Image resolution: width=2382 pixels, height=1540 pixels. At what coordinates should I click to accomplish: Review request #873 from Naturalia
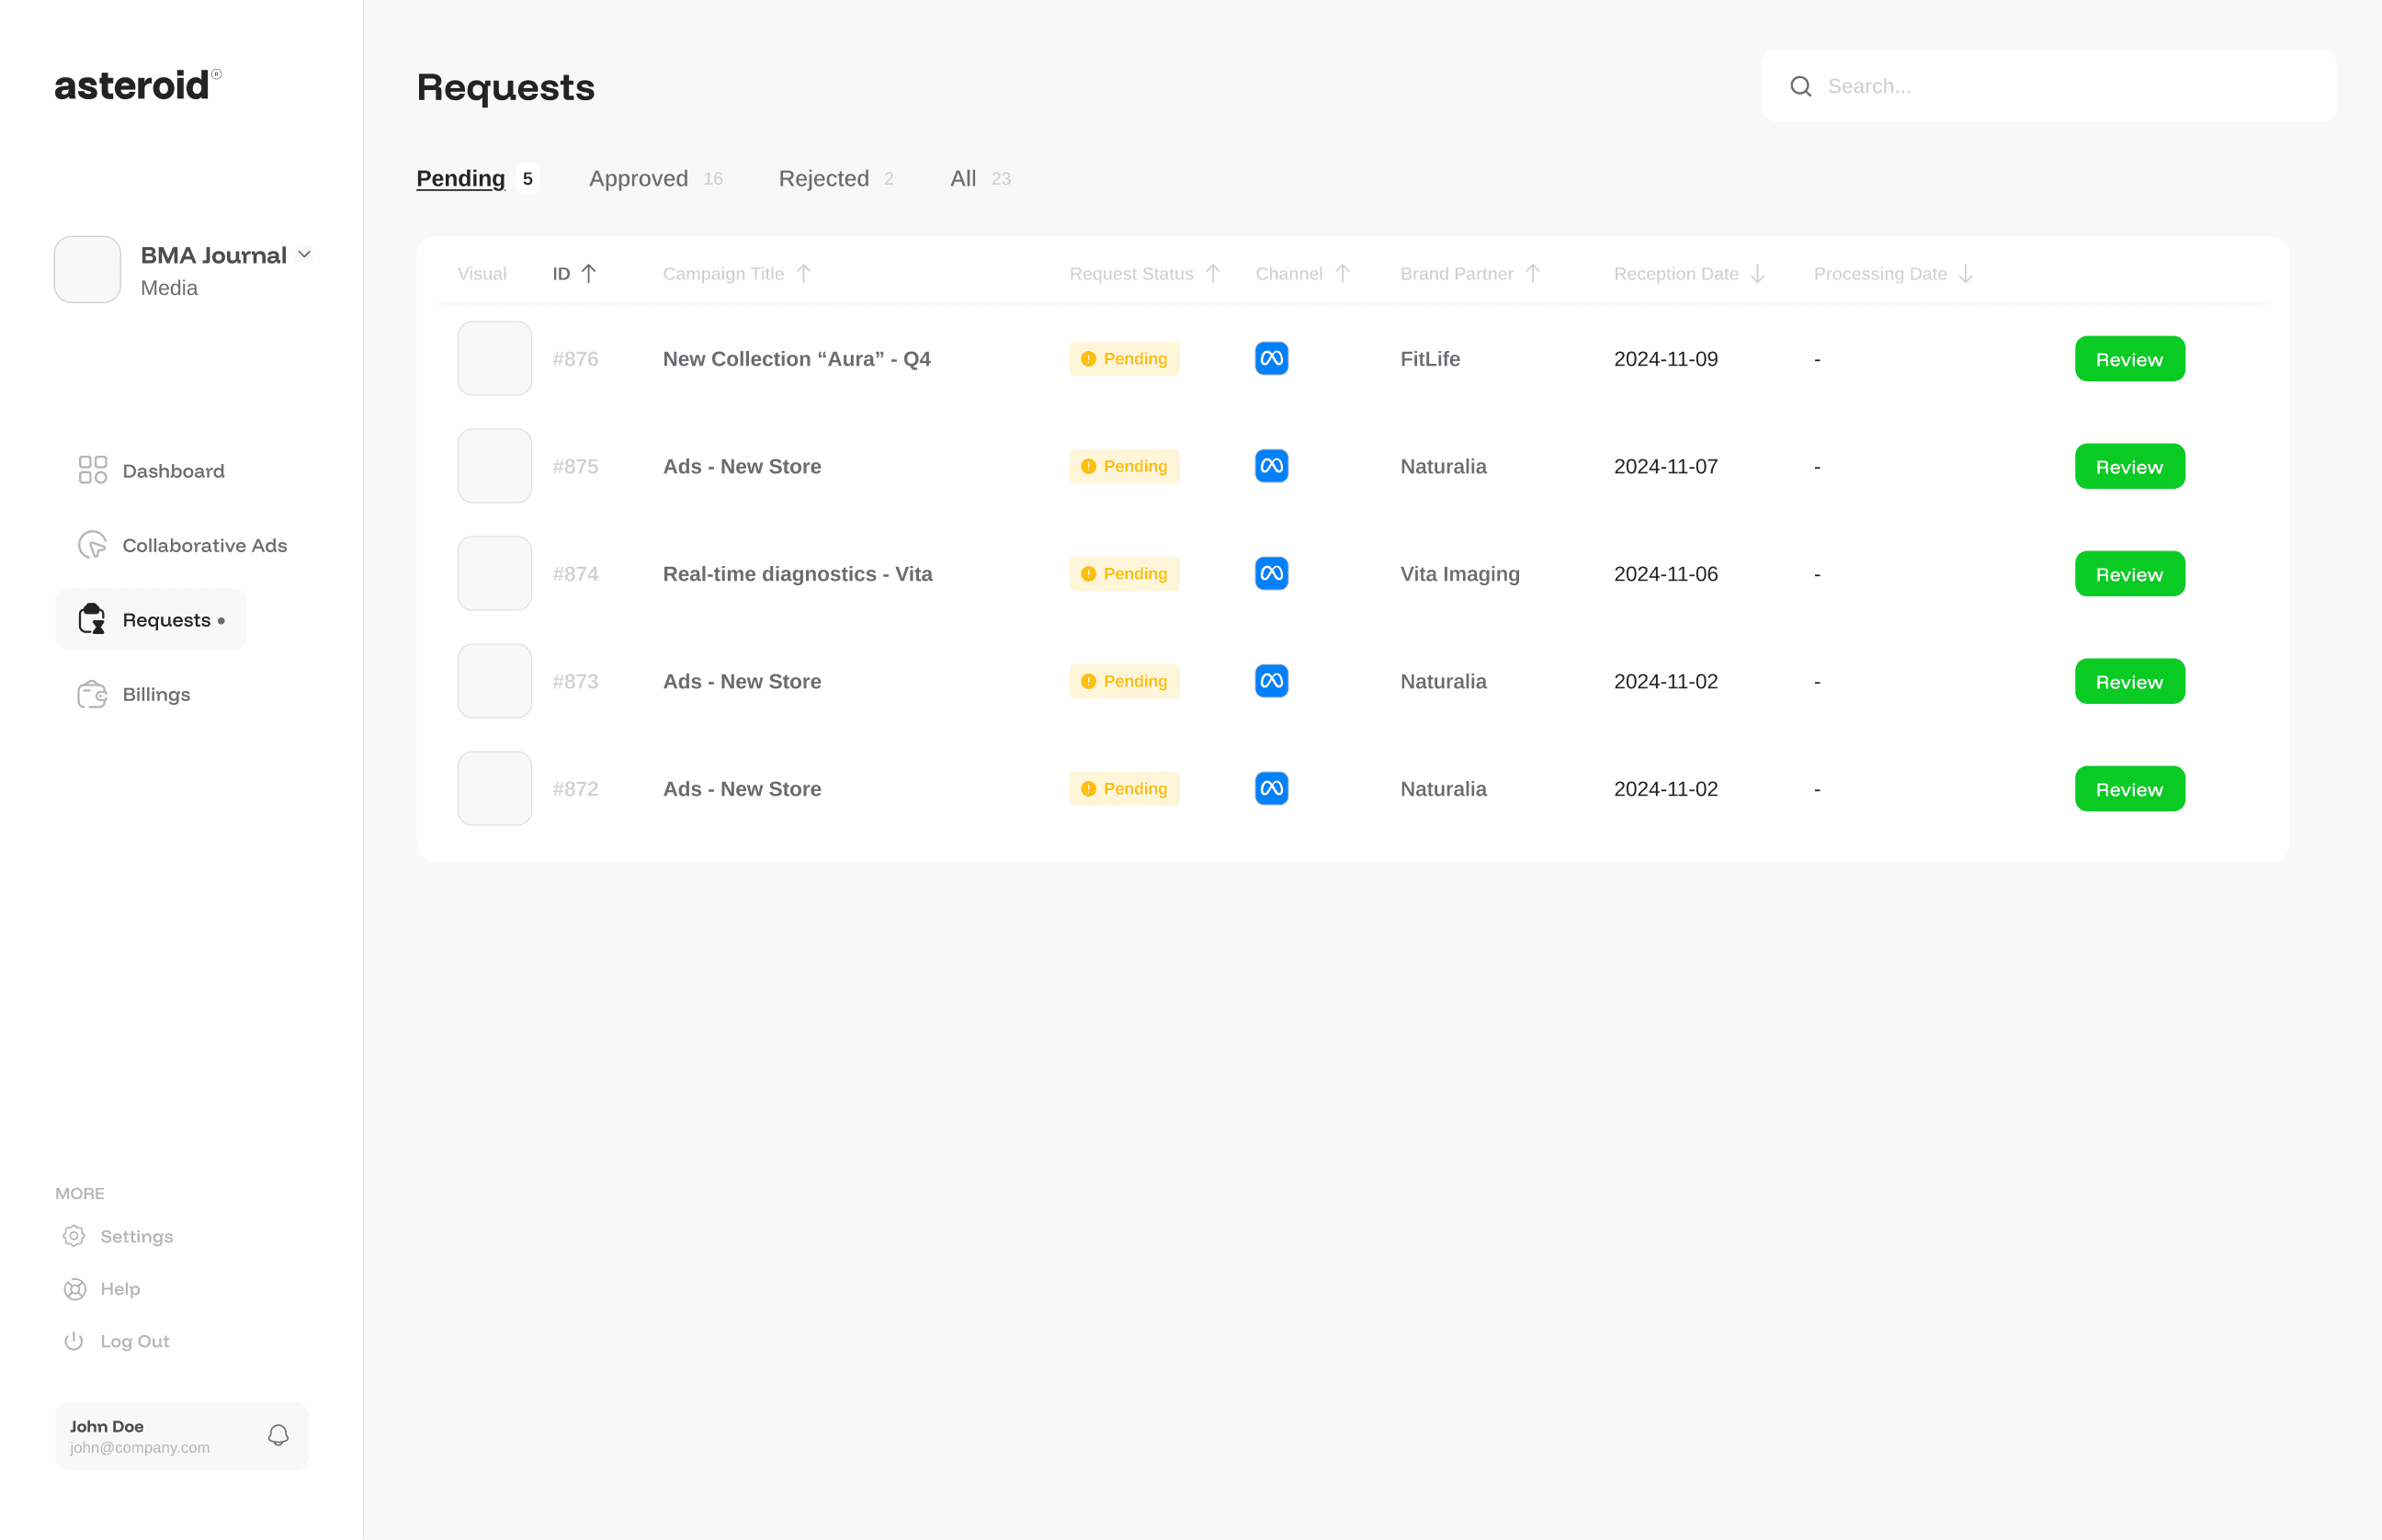pyautogui.click(x=2130, y=681)
